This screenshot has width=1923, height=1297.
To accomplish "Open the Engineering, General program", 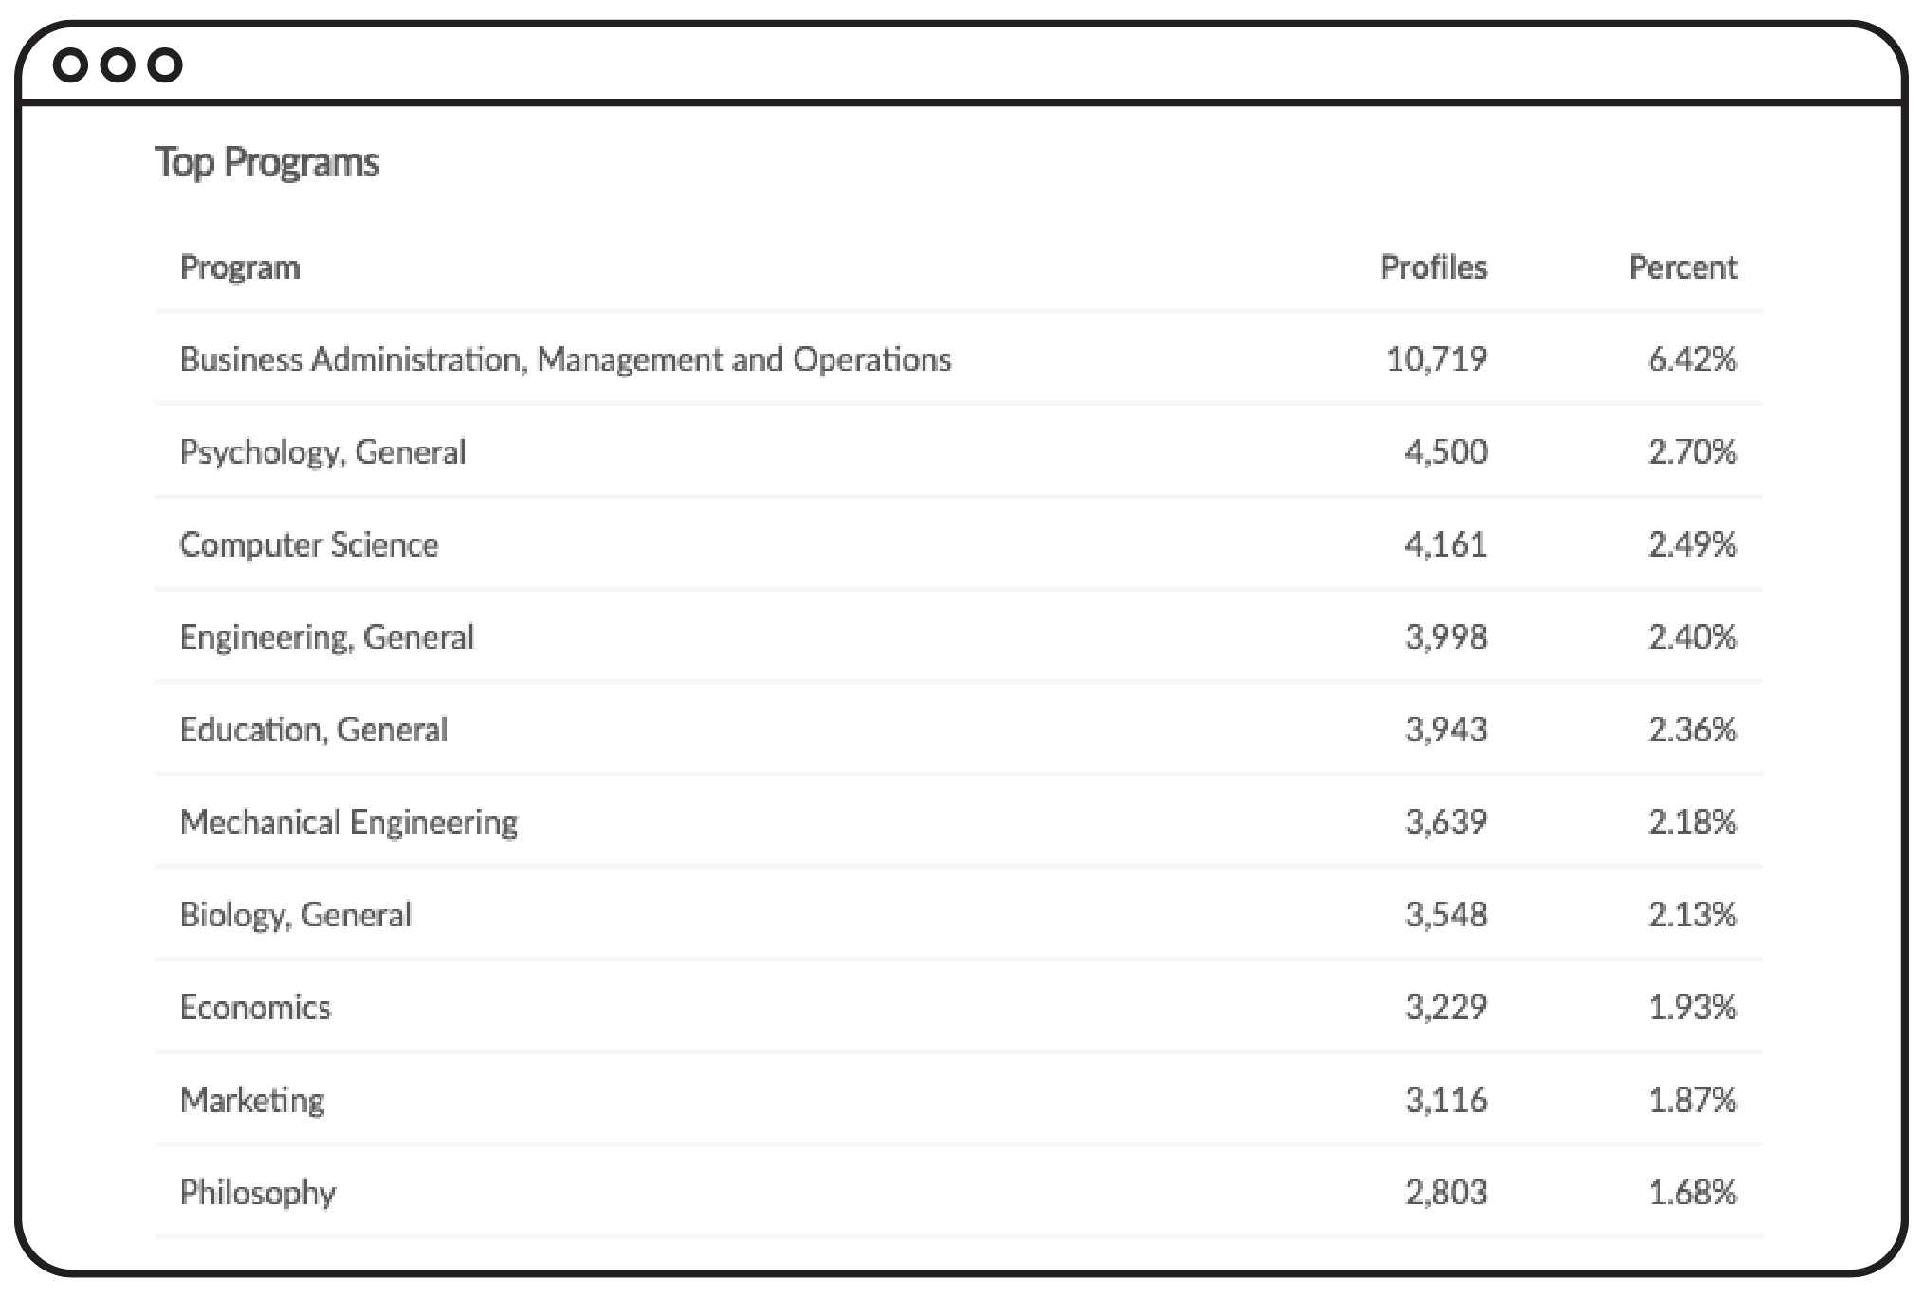I will pyautogui.click(x=326, y=637).
